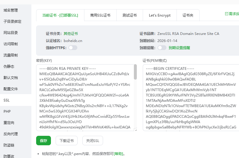Viewport: 239px width, 158px height.
Task: Click domain name boheidc.cn
Action: click(x=73, y=41)
